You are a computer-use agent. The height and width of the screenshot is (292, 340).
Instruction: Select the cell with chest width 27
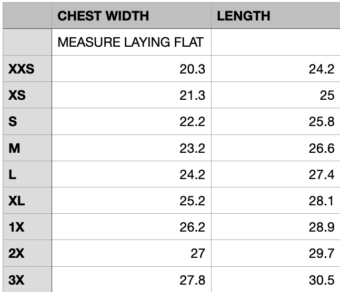pyautogui.click(x=132, y=253)
